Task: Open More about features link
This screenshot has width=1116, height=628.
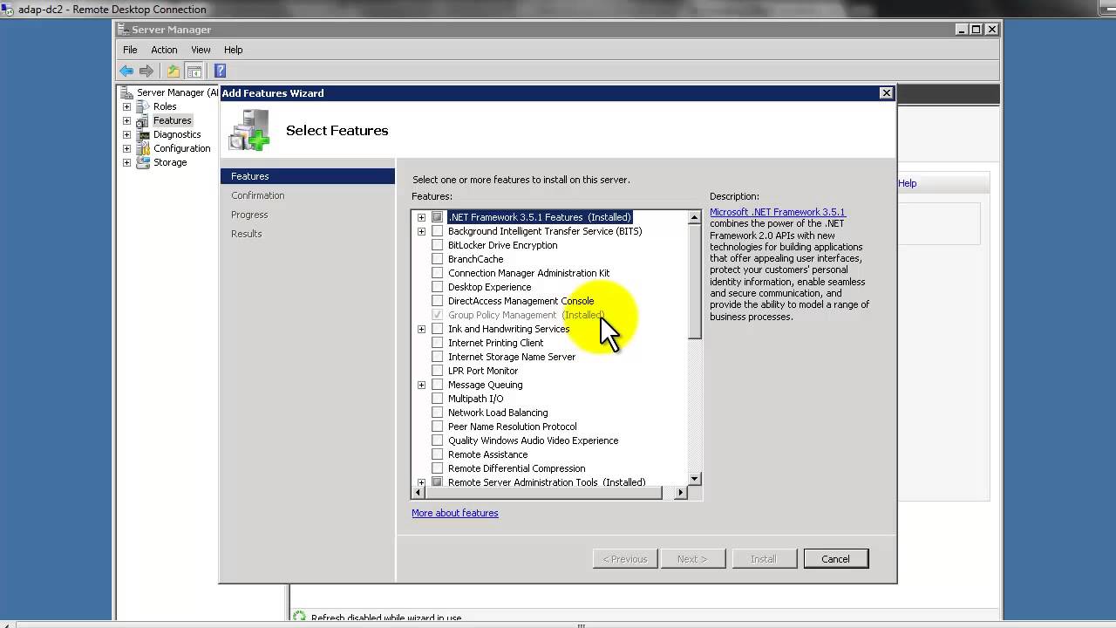Action: (x=455, y=513)
